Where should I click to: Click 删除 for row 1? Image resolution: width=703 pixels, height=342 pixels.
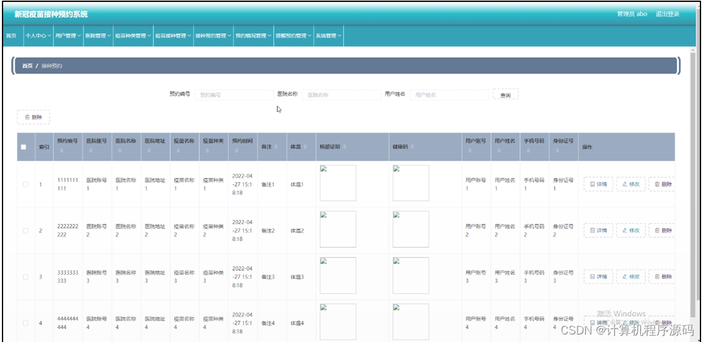[x=663, y=184]
